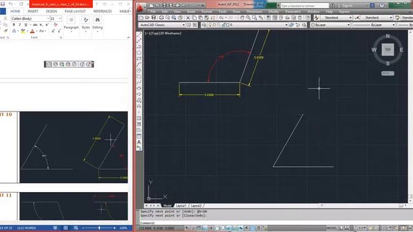The image size is (413, 232).
Task: Toggle Strikethrough in Word ribbon
Action: [x=35, y=24]
